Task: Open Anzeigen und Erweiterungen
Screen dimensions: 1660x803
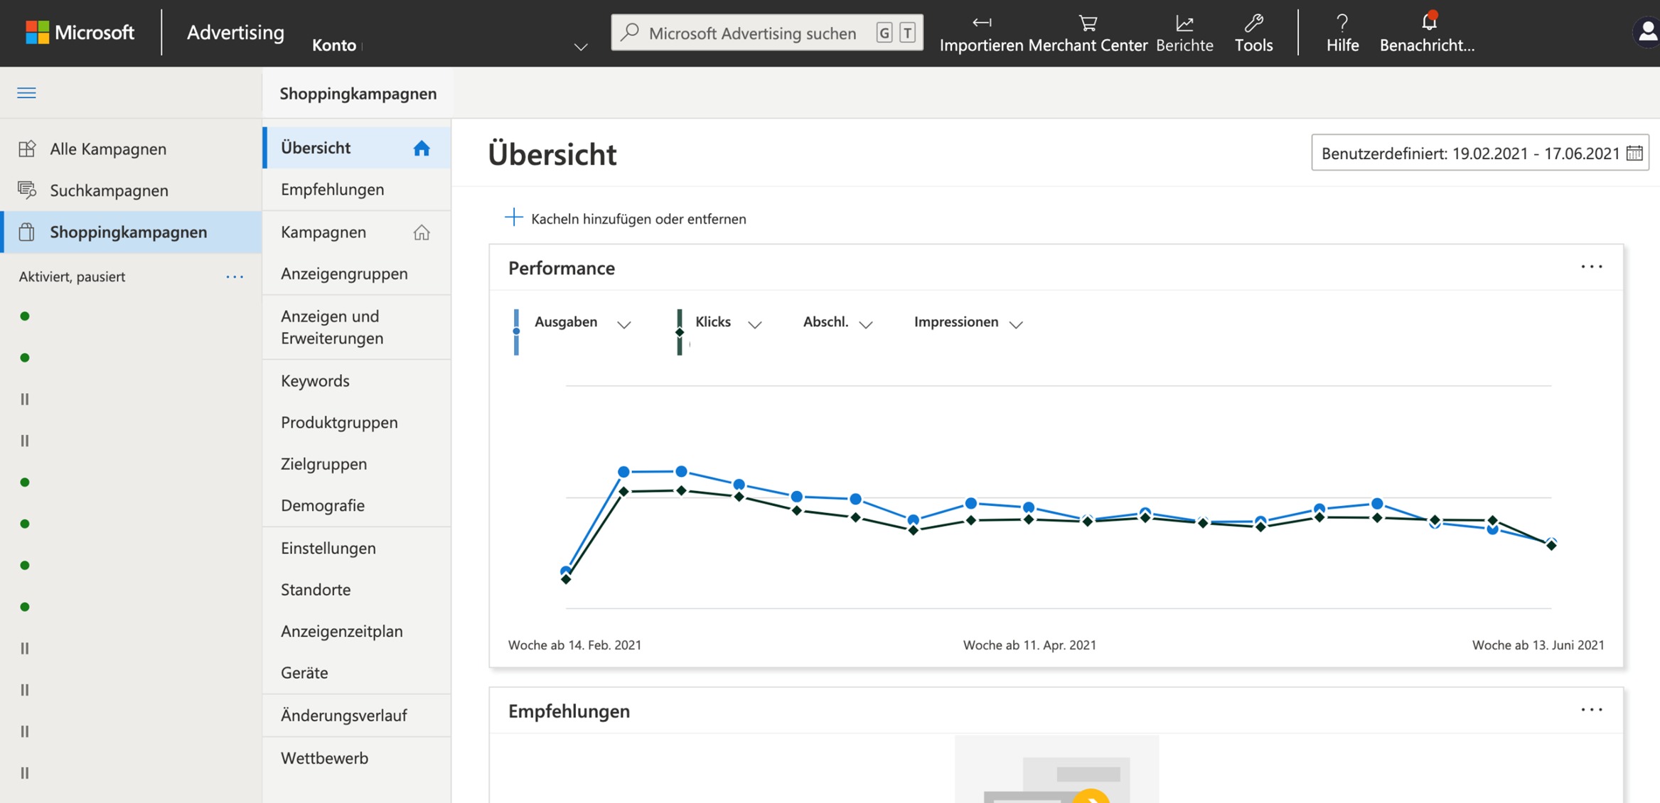Action: point(357,327)
